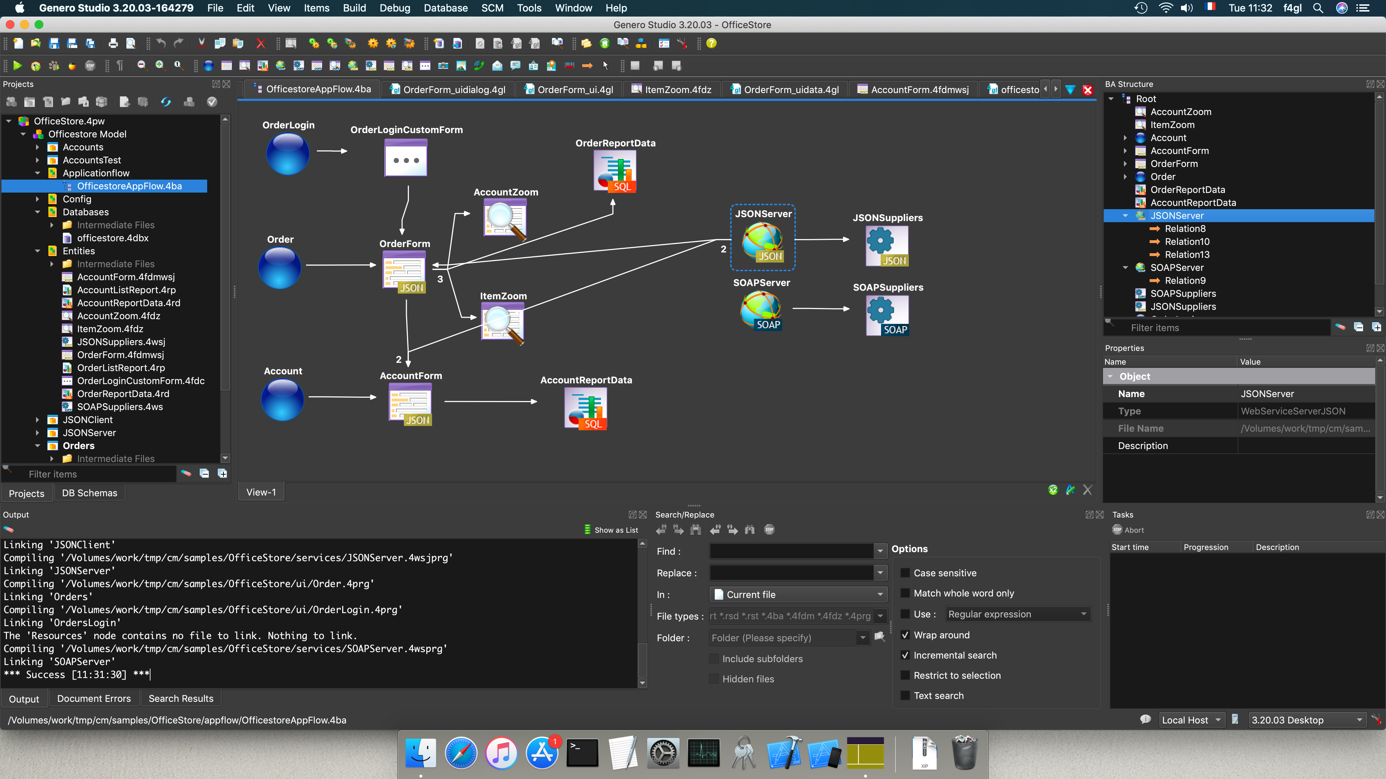This screenshot has width=1386, height=779.
Task: Click the scissors Cut icon
Action: 202,44
